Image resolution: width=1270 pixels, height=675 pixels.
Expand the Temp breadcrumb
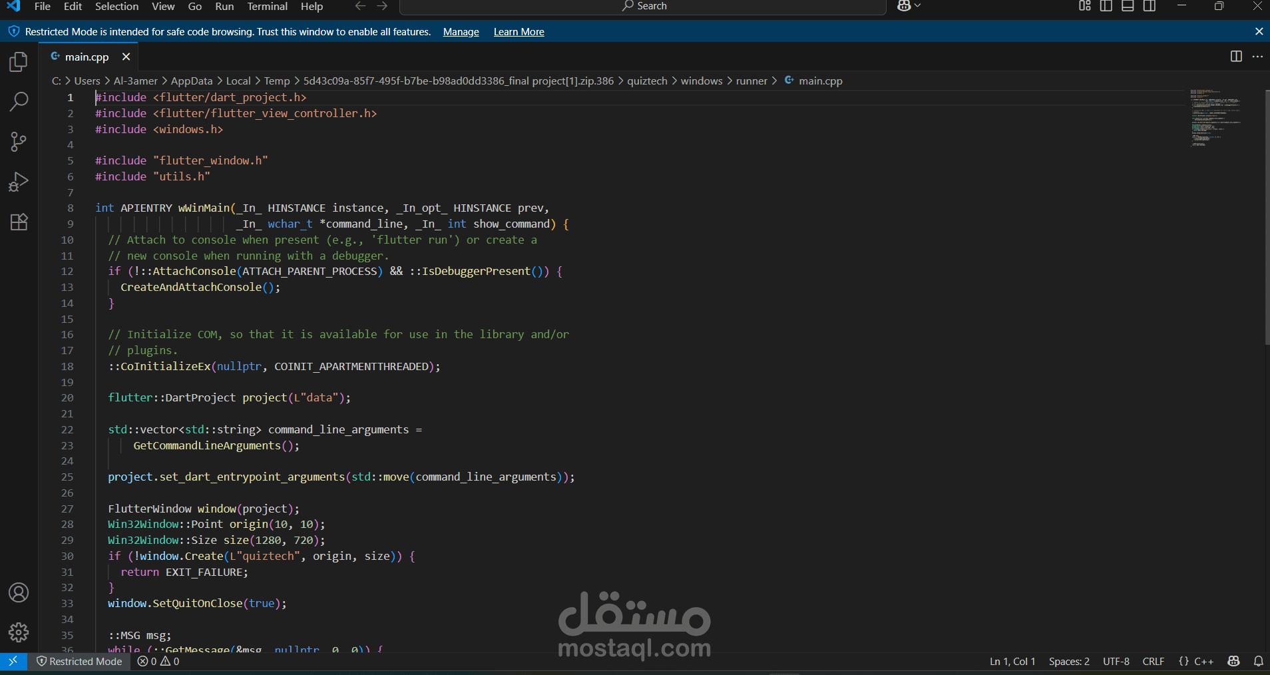coord(277,81)
